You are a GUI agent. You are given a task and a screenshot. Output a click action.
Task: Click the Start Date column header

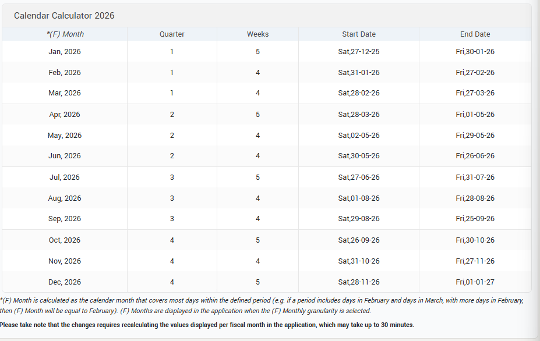358,34
